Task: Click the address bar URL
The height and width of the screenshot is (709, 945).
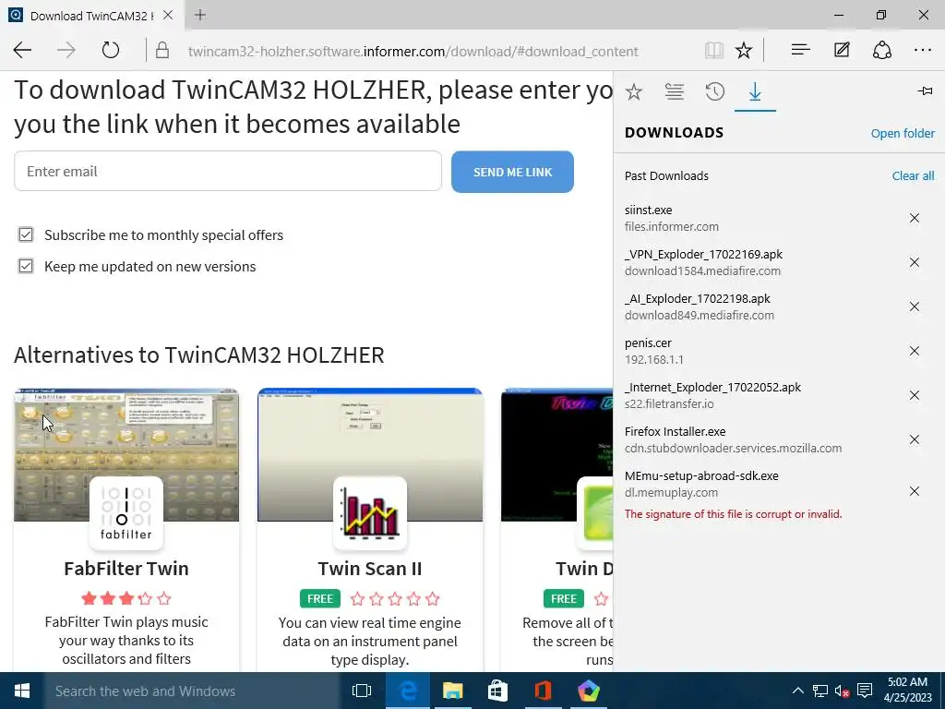Action: (x=413, y=52)
